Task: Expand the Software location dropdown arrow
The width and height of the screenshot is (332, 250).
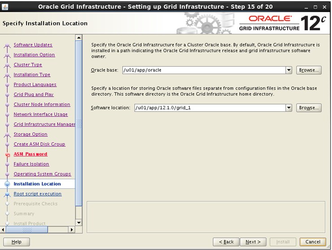Action: coord(289,108)
